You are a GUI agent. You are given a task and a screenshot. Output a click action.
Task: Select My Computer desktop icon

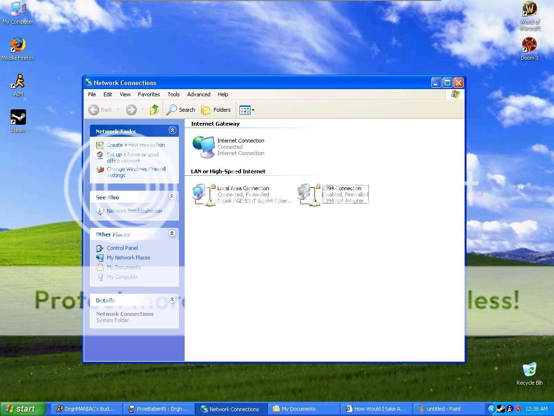tap(18, 13)
